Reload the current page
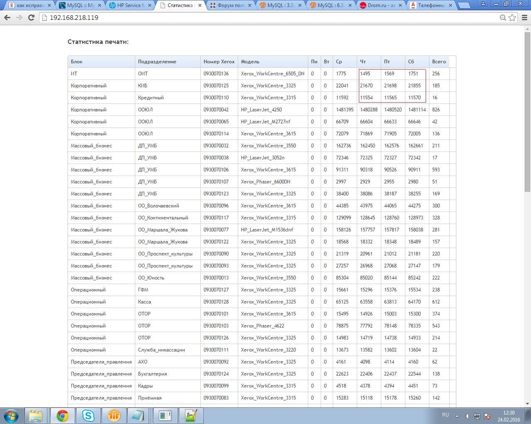 coord(31,18)
